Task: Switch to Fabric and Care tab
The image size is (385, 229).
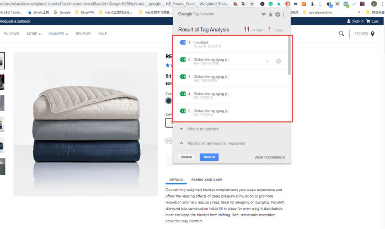Action: (x=207, y=179)
